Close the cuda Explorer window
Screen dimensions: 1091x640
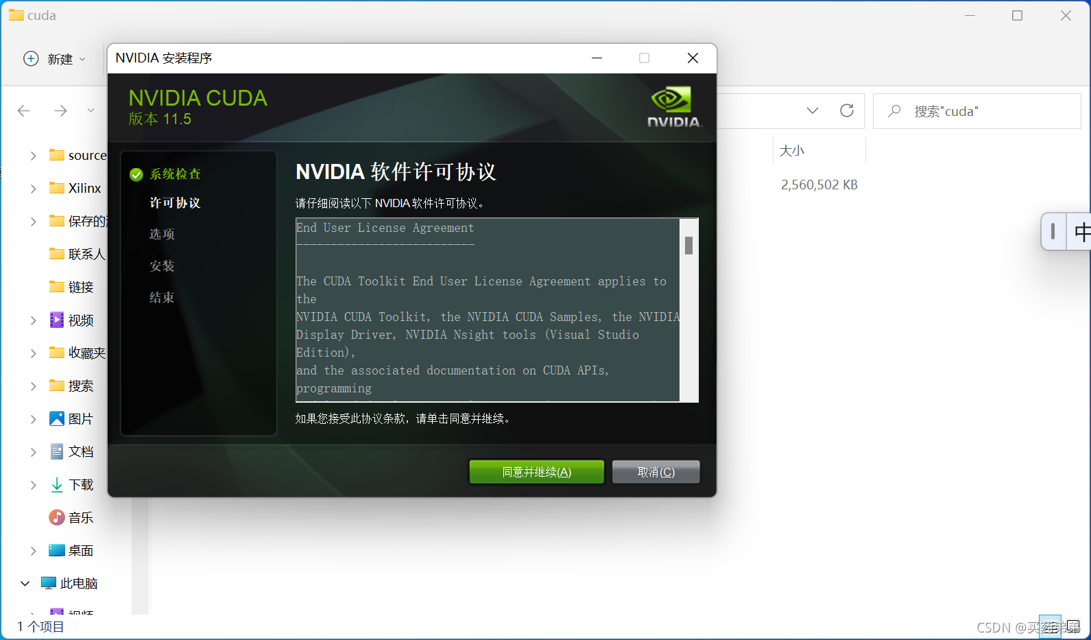(1066, 16)
